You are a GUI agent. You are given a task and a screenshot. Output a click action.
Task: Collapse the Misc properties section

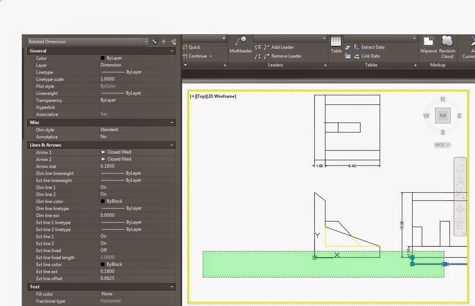(171, 123)
